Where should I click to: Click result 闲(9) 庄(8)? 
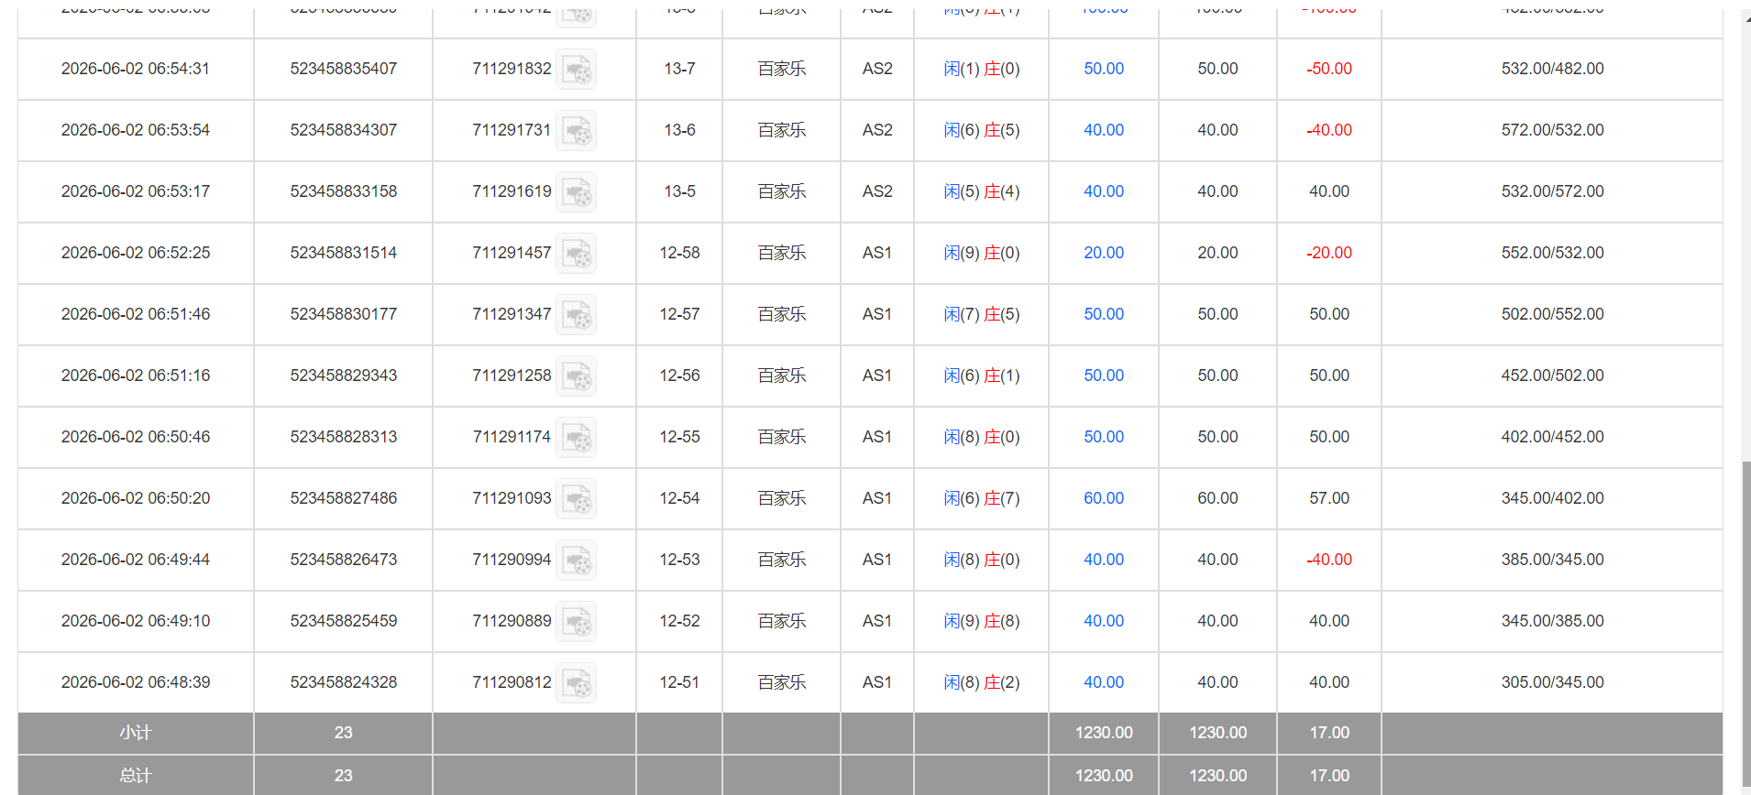[x=982, y=621]
